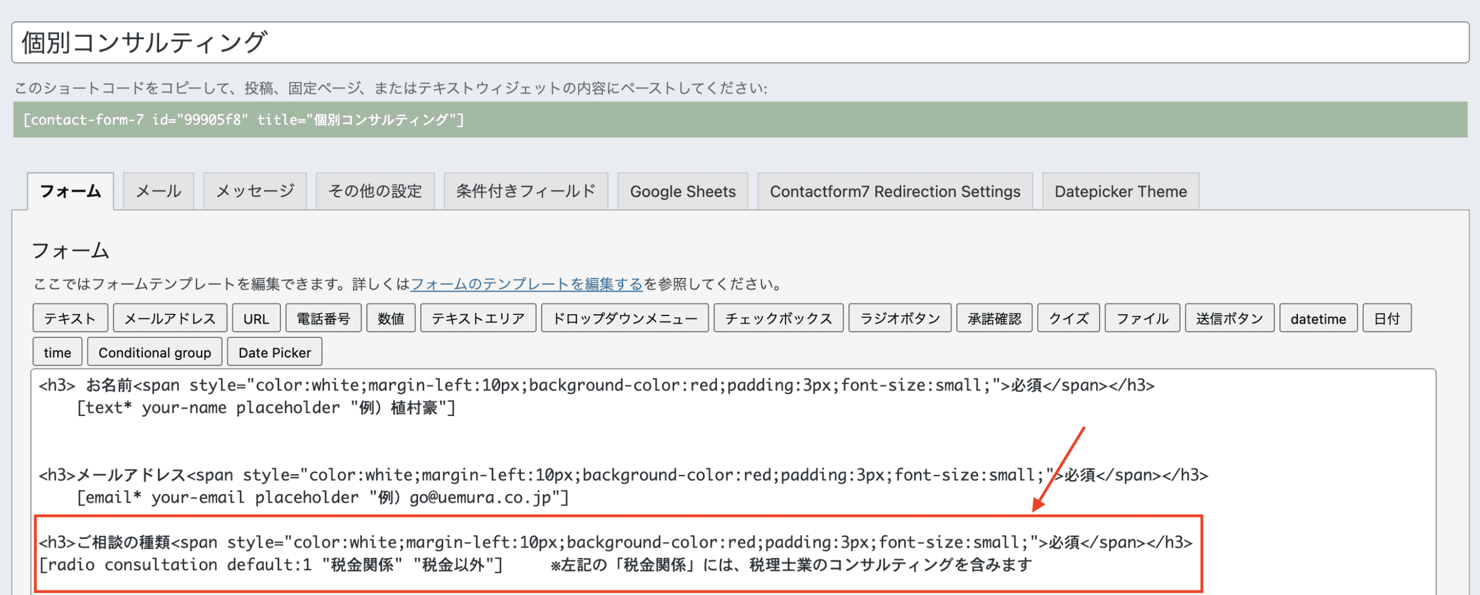Insert a テキスト form tag

coord(70,318)
